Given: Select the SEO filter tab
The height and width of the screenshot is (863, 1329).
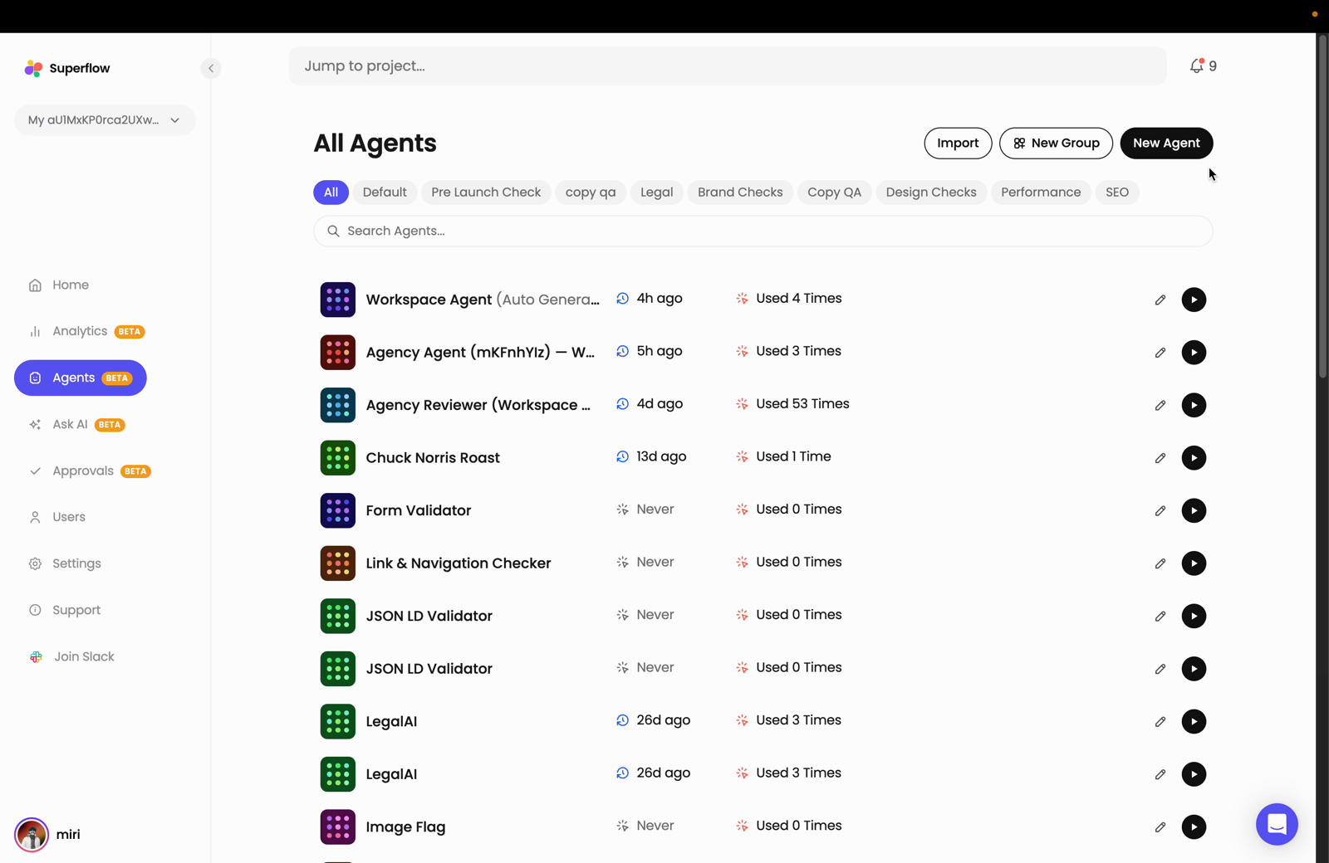Looking at the screenshot, I should (1117, 193).
